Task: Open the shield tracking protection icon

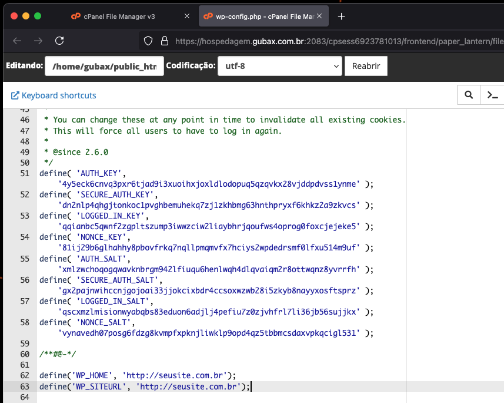Action: coord(148,41)
